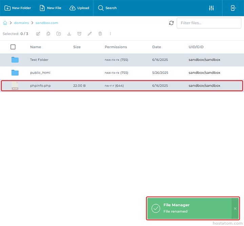
Task: Open the Upload option
Action: pyautogui.click(x=79, y=8)
